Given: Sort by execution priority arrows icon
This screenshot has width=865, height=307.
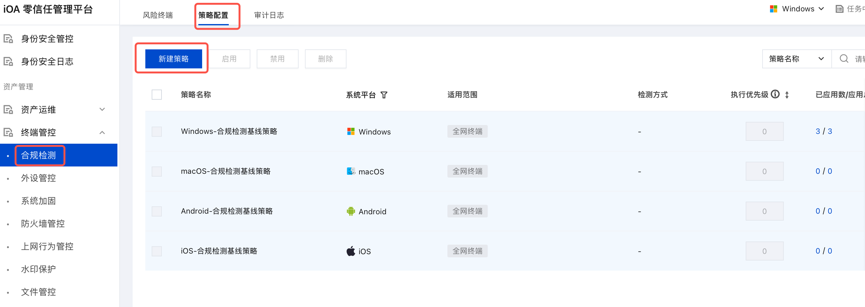Looking at the screenshot, I should (x=787, y=95).
